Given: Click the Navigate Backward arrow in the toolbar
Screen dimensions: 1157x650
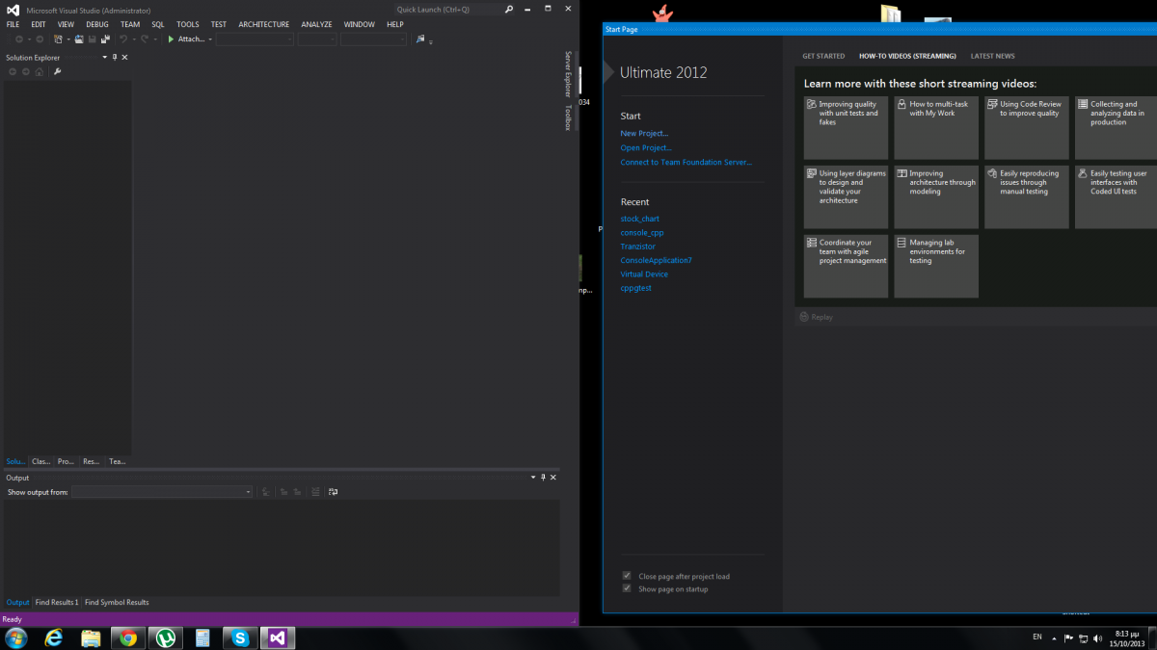Looking at the screenshot, I should (19, 39).
